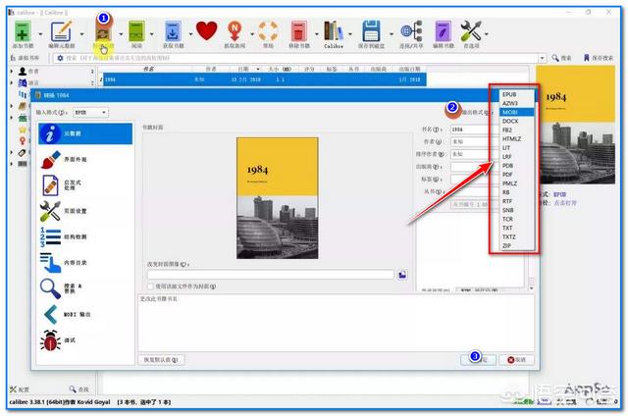Choose PDF in the output format list

pos(517,175)
